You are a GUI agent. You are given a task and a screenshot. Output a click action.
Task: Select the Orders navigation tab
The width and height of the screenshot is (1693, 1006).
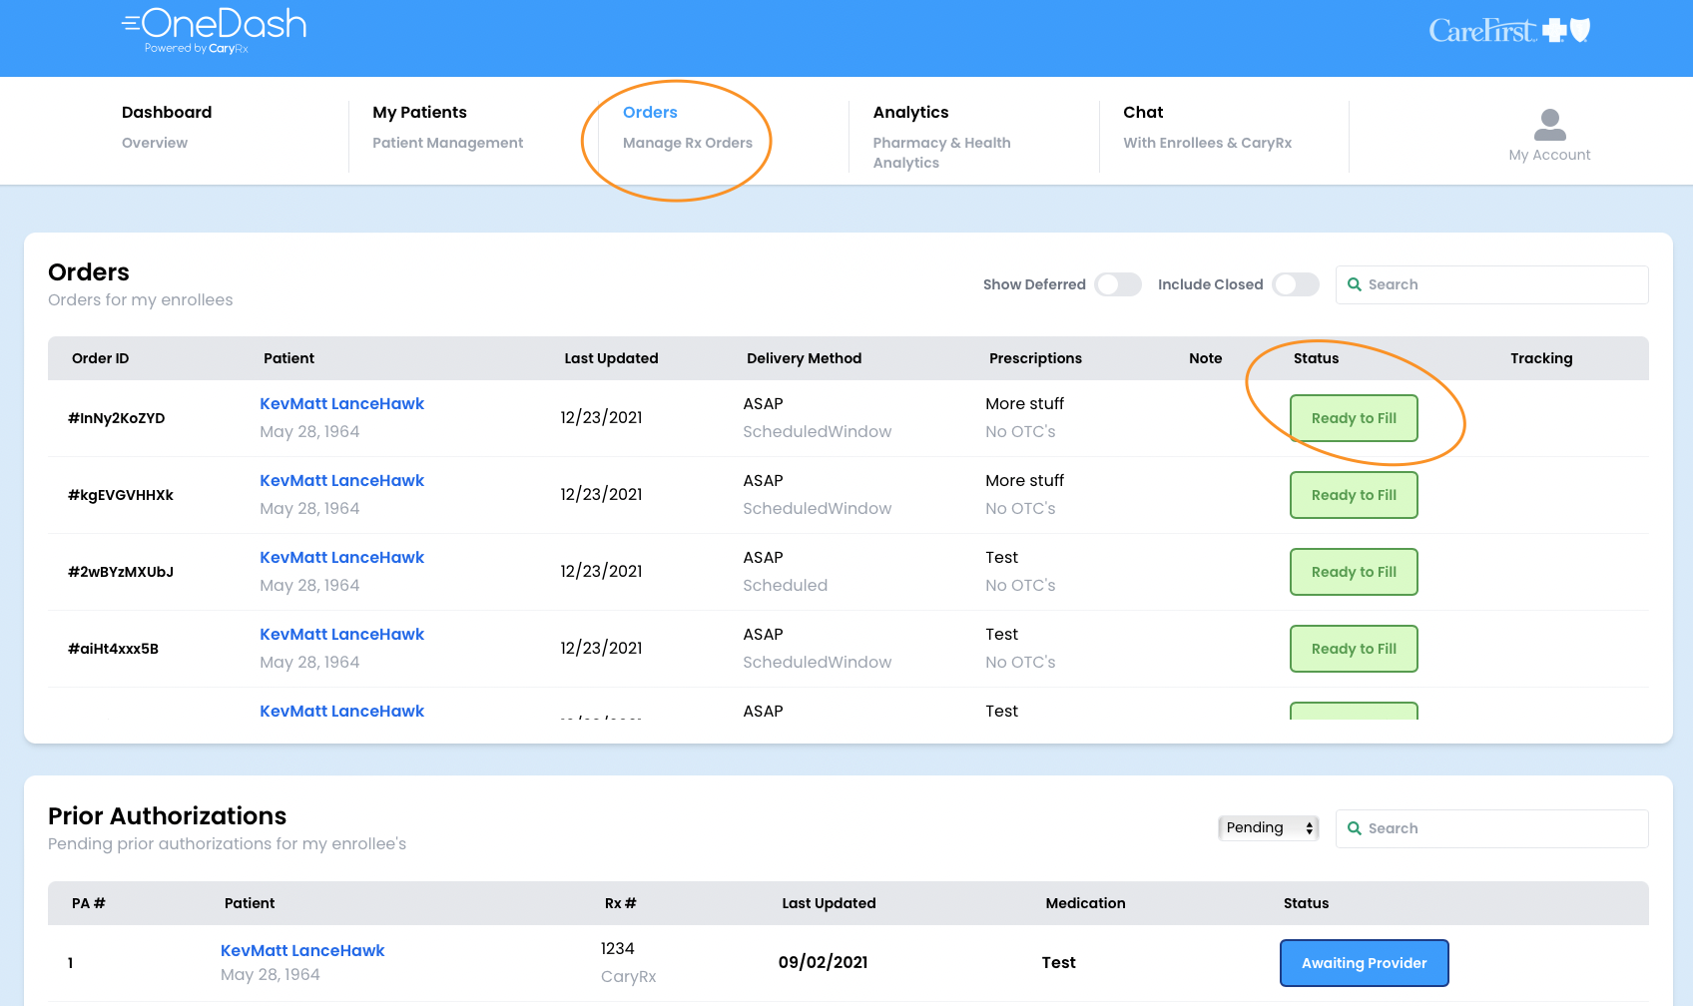tap(688, 128)
